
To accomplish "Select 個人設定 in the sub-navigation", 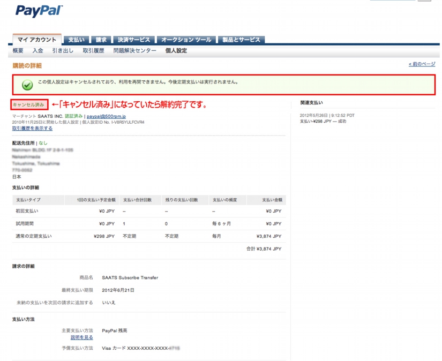I will click(176, 50).
